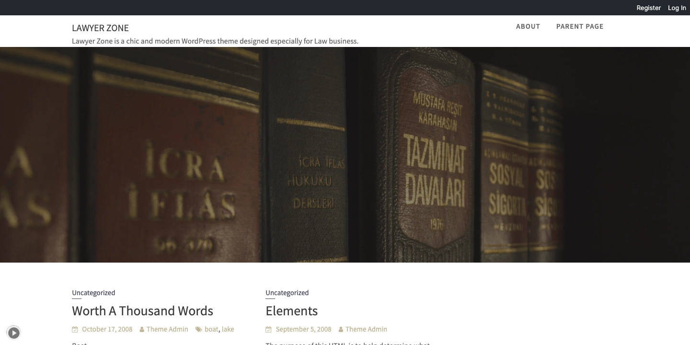Click the tags icon before boat
The image size is (690, 345).
pyautogui.click(x=198, y=329)
